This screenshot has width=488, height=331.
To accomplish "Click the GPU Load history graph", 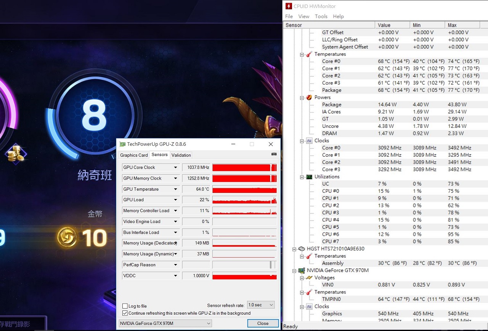I will (x=244, y=200).
